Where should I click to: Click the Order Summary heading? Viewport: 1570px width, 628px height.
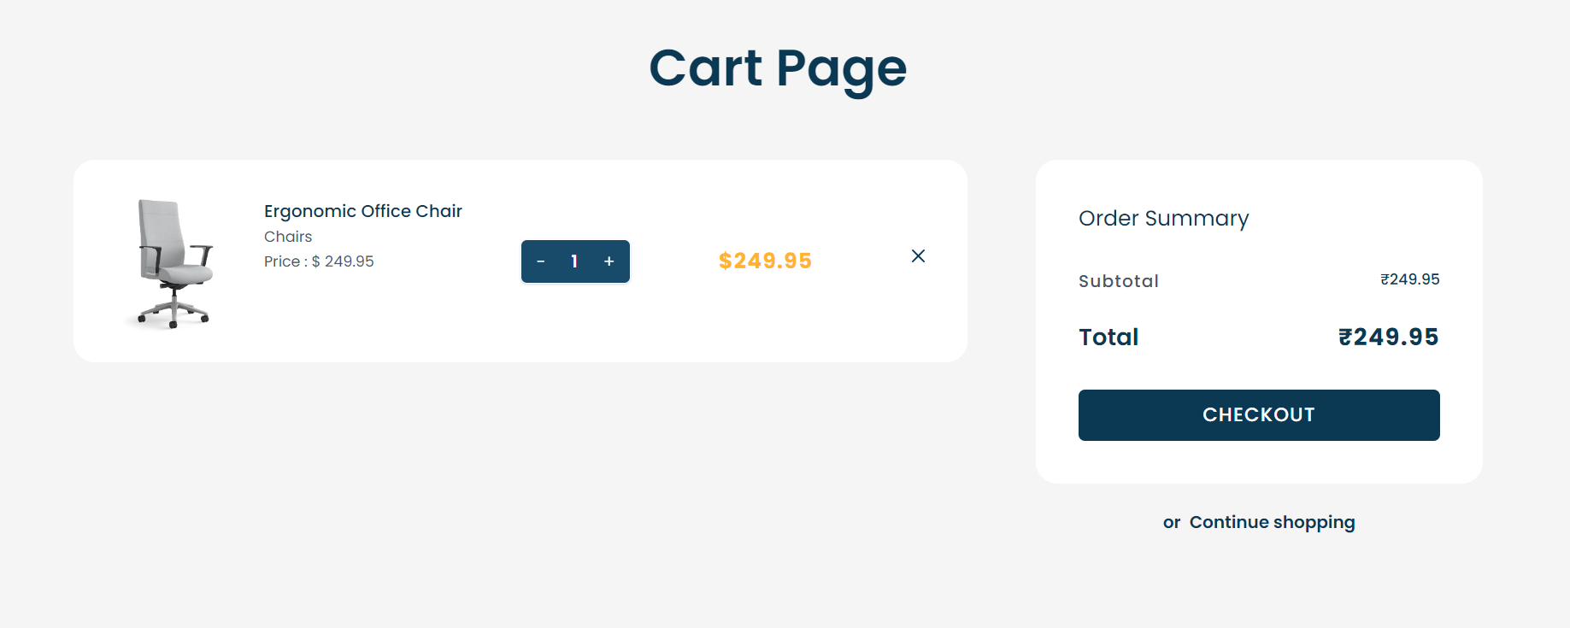(1163, 219)
